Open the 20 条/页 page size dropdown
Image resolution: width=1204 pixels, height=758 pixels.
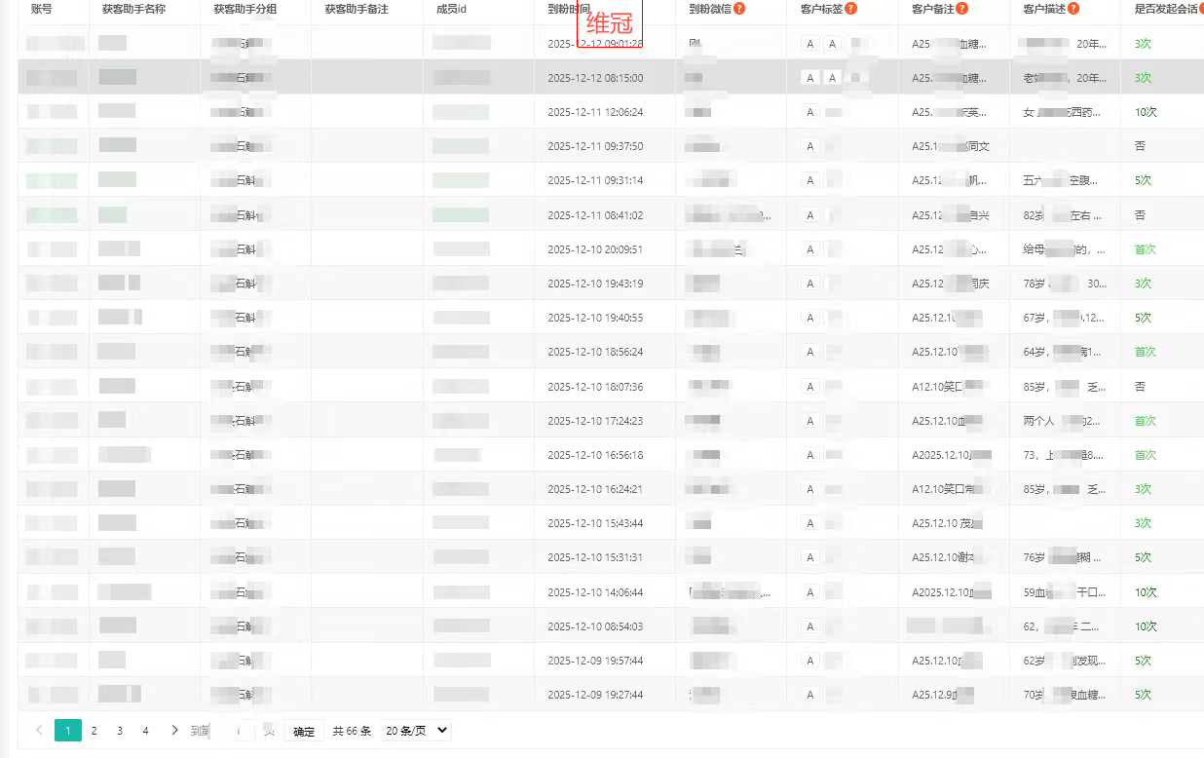tap(416, 731)
